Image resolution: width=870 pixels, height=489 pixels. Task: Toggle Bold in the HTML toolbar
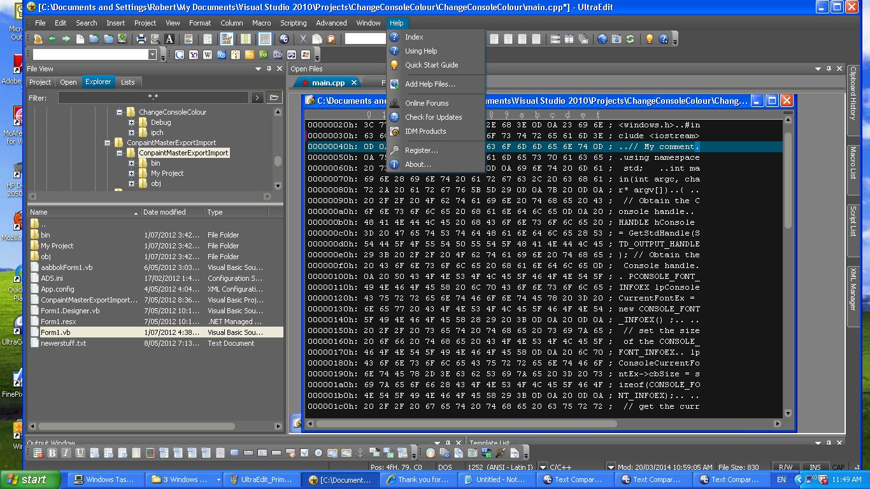pyautogui.click(x=52, y=453)
